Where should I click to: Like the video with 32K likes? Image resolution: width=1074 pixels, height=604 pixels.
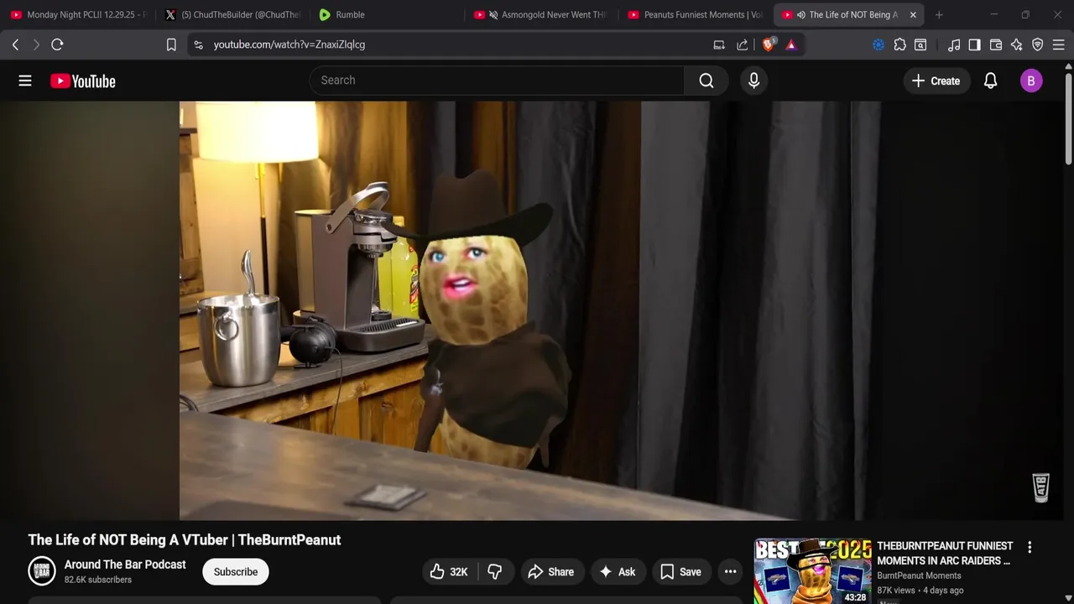(x=449, y=571)
